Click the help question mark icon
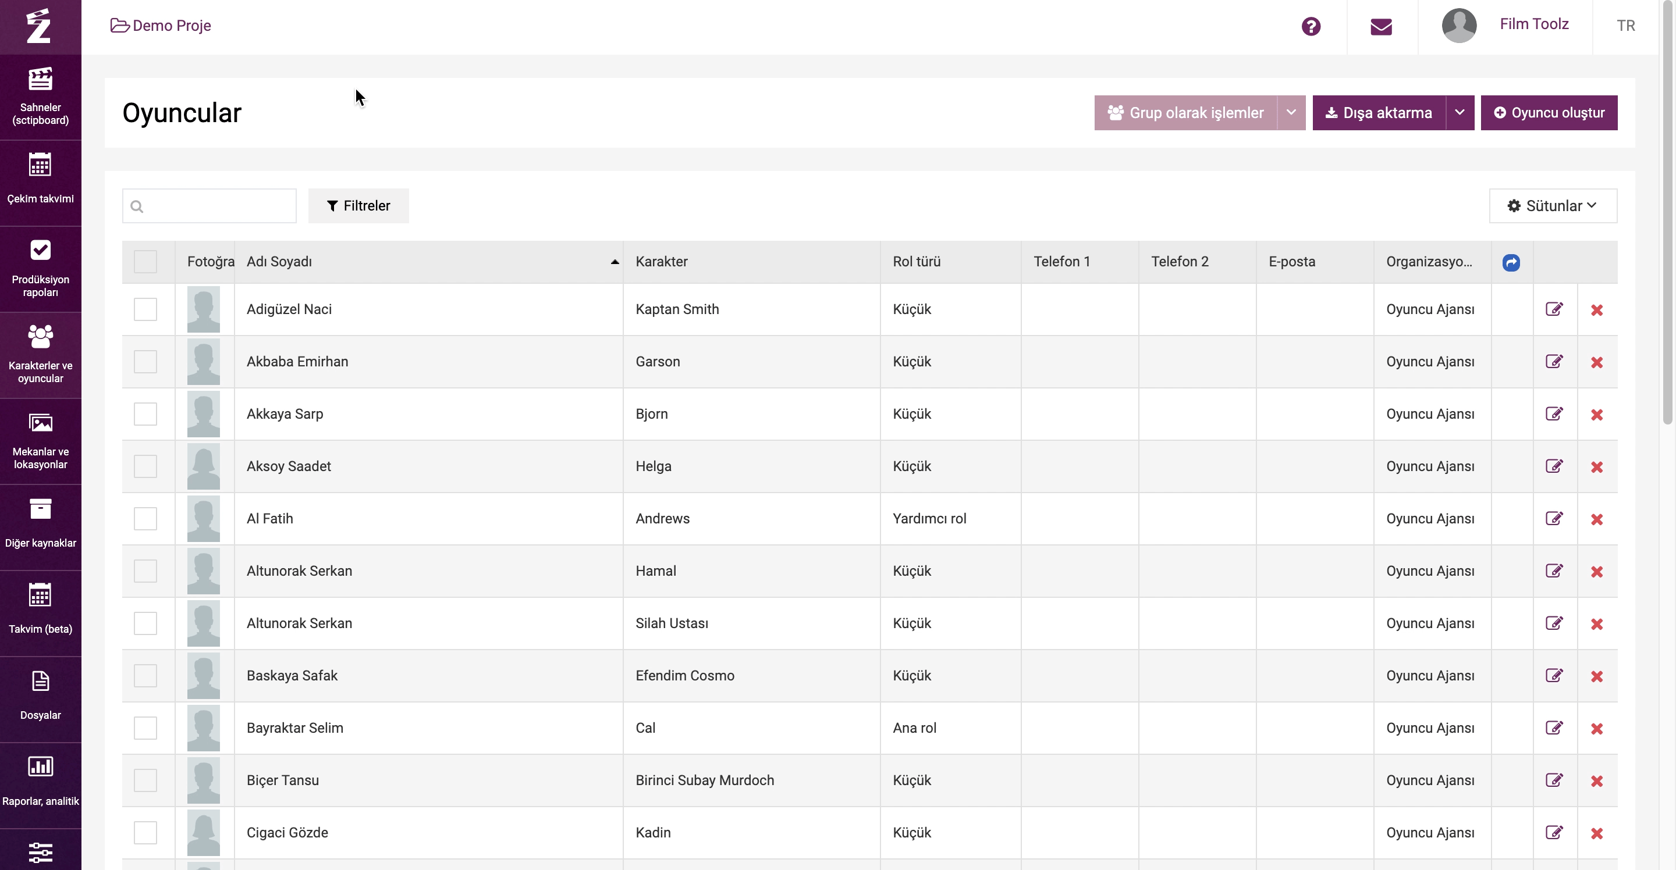The width and height of the screenshot is (1676, 870). click(x=1311, y=26)
